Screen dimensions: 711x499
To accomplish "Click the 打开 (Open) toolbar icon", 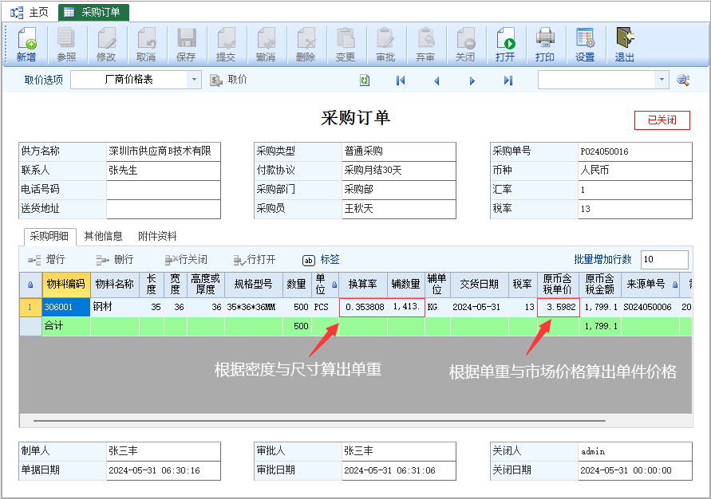I will [x=505, y=45].
